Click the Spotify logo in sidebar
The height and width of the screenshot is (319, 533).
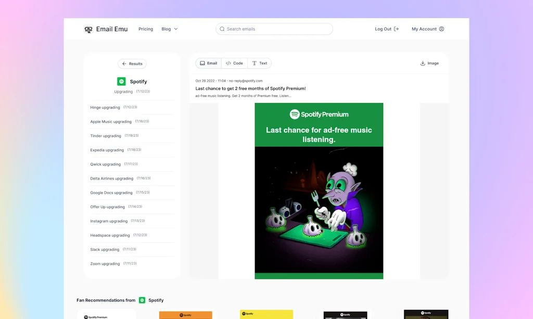121,82
